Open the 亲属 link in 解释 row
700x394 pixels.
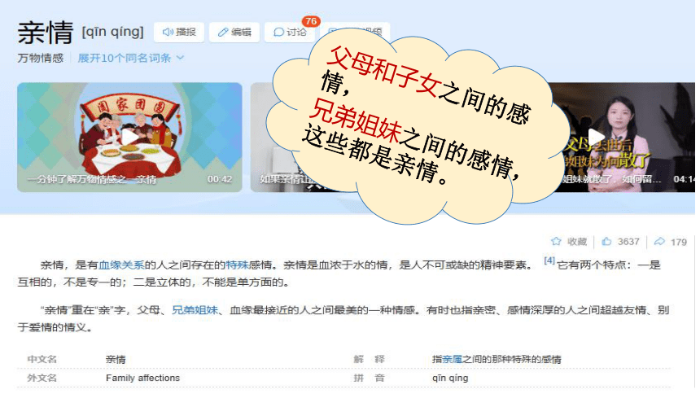pyautogui.click(x=453, y=359)
